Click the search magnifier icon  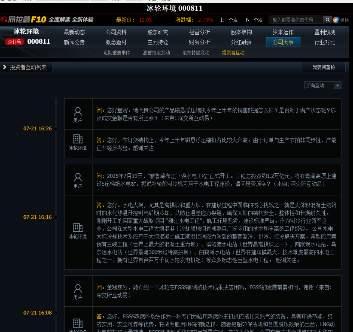328,20
